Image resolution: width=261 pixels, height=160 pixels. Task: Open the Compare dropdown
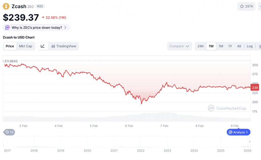(x=179, y=46)
